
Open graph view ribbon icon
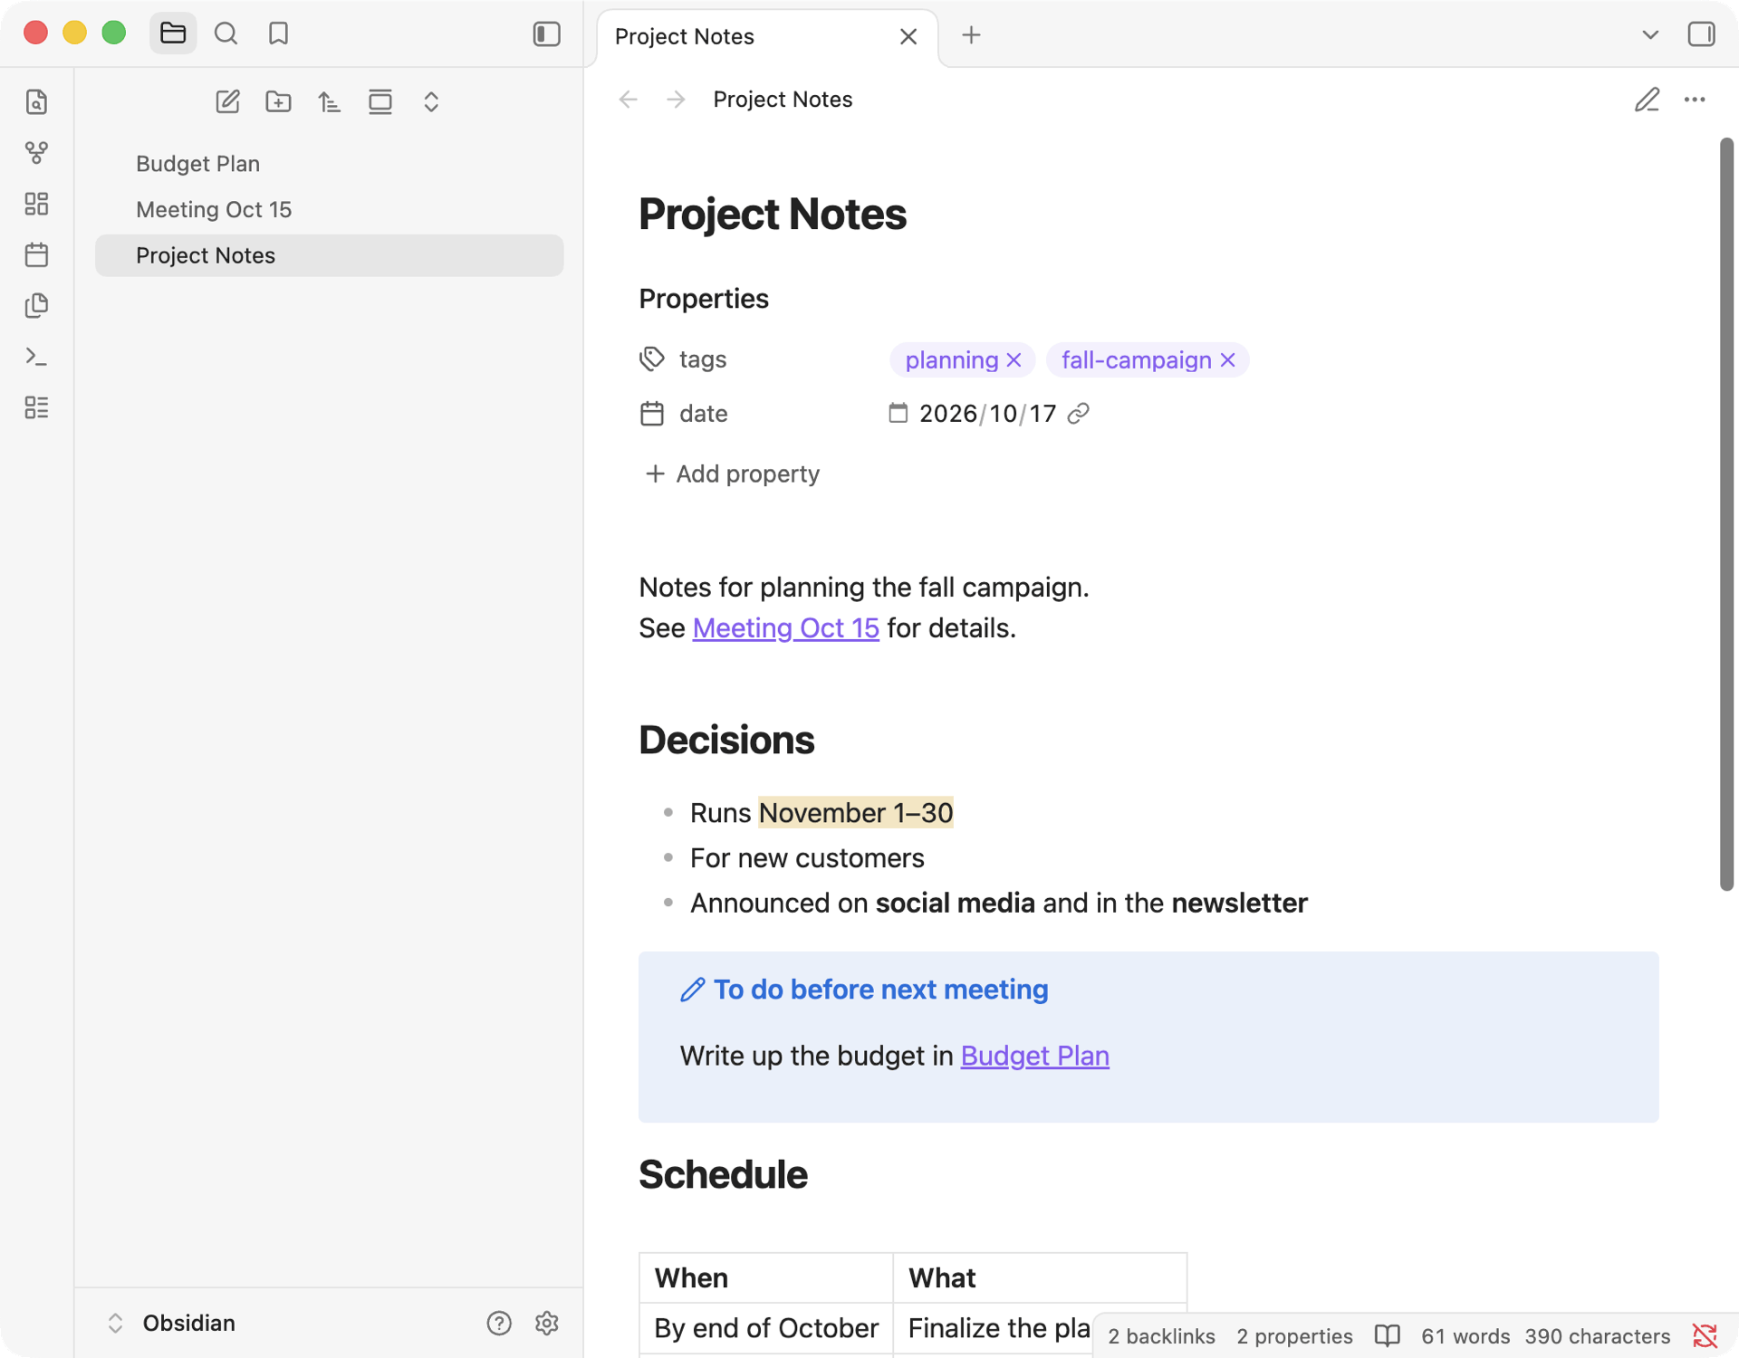(36, 152)
